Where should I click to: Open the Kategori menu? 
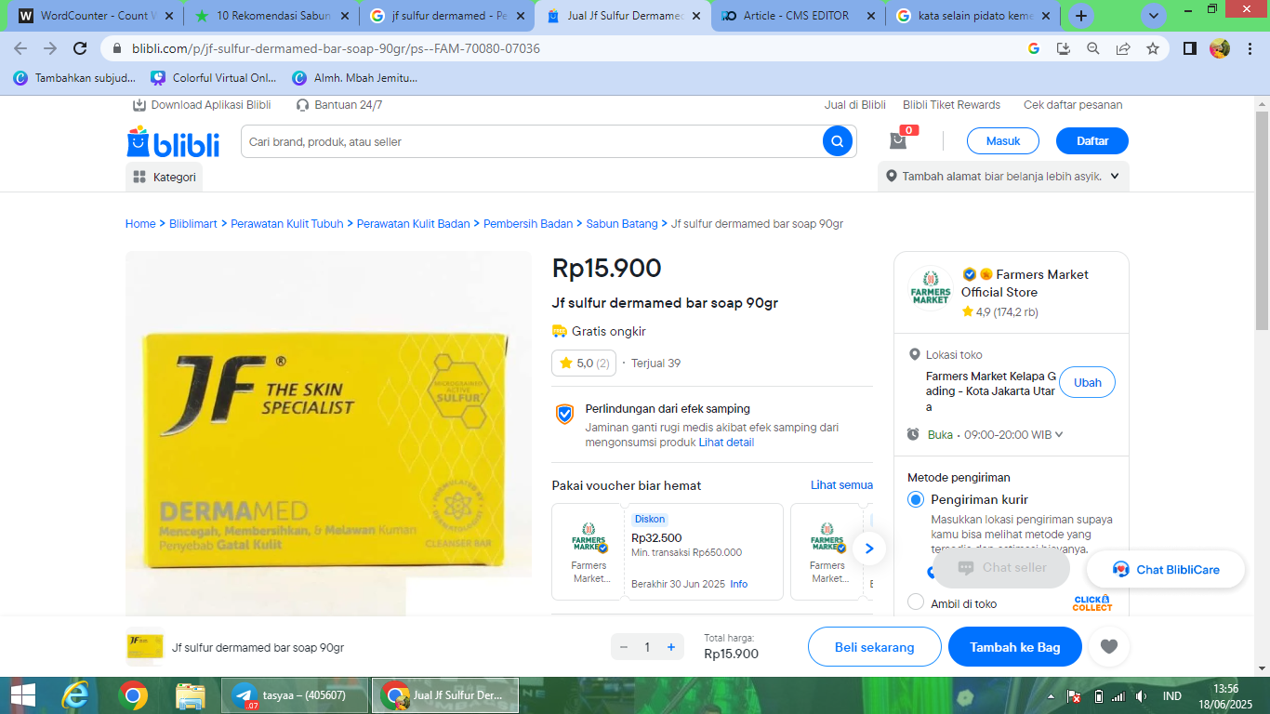tap(165, 177)
